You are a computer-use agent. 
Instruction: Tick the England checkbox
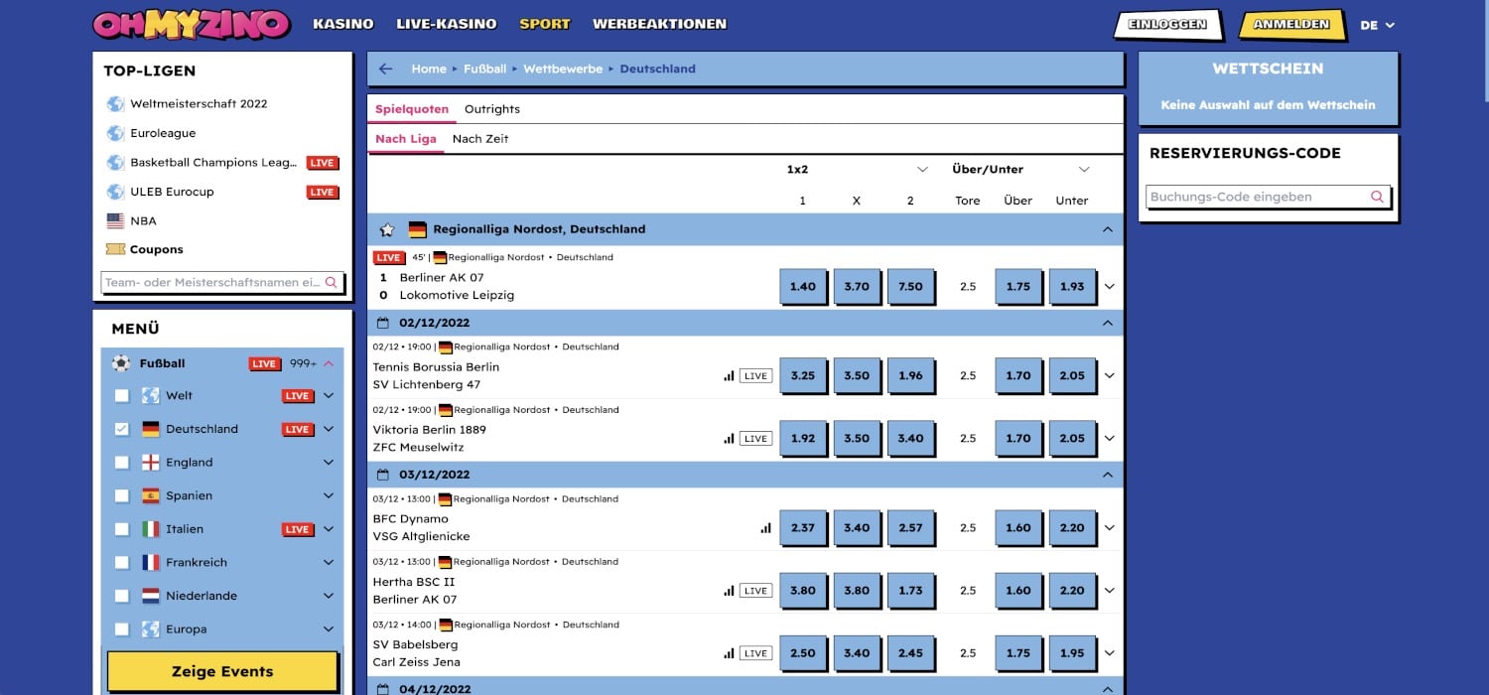click(121, 462)
